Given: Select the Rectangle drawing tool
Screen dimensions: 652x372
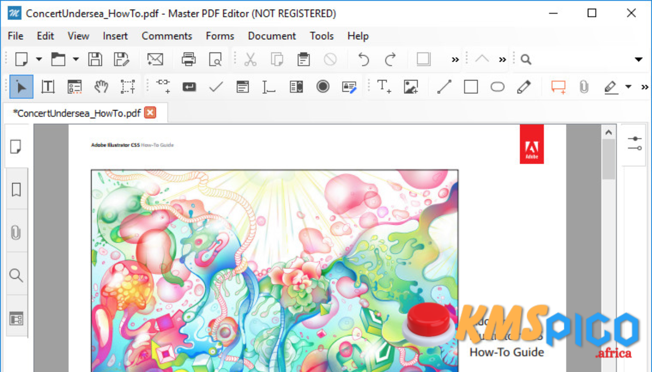Looking at the screenshot, I should 471,87.
